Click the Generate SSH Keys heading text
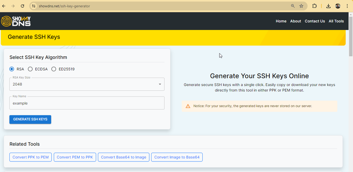This screenshot has width=353, height=172. (34, 37)
